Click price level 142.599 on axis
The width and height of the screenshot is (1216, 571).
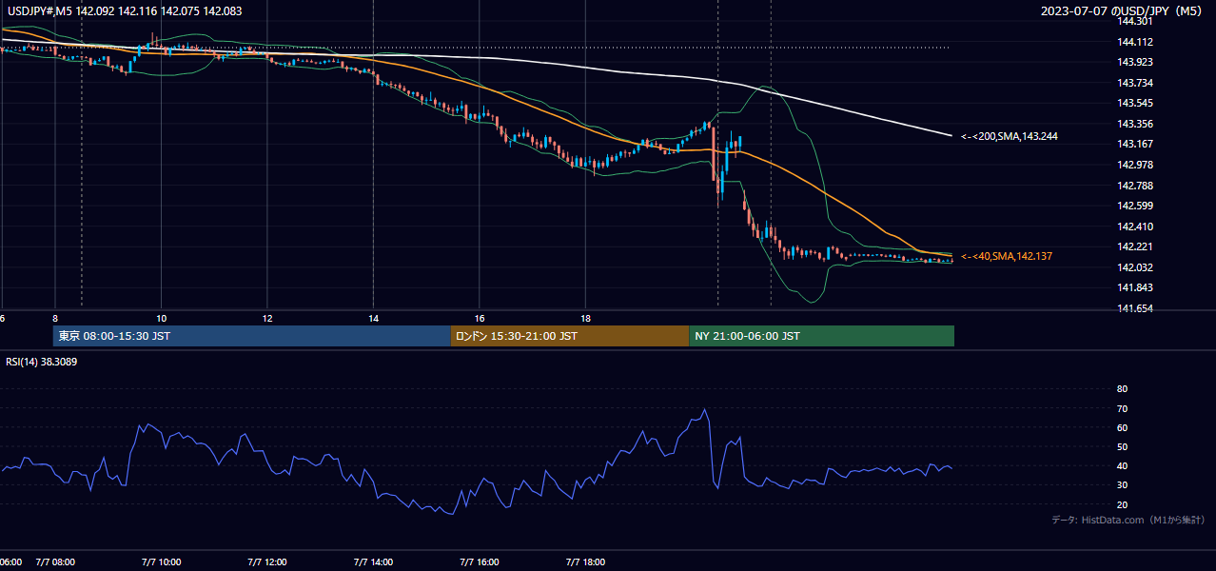point(1134,206)
